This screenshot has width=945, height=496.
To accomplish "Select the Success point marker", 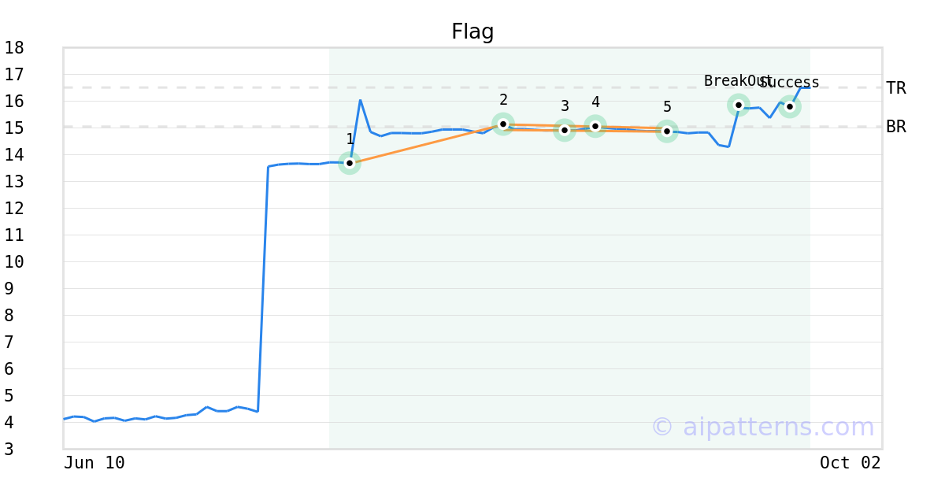I will point(790,106).
